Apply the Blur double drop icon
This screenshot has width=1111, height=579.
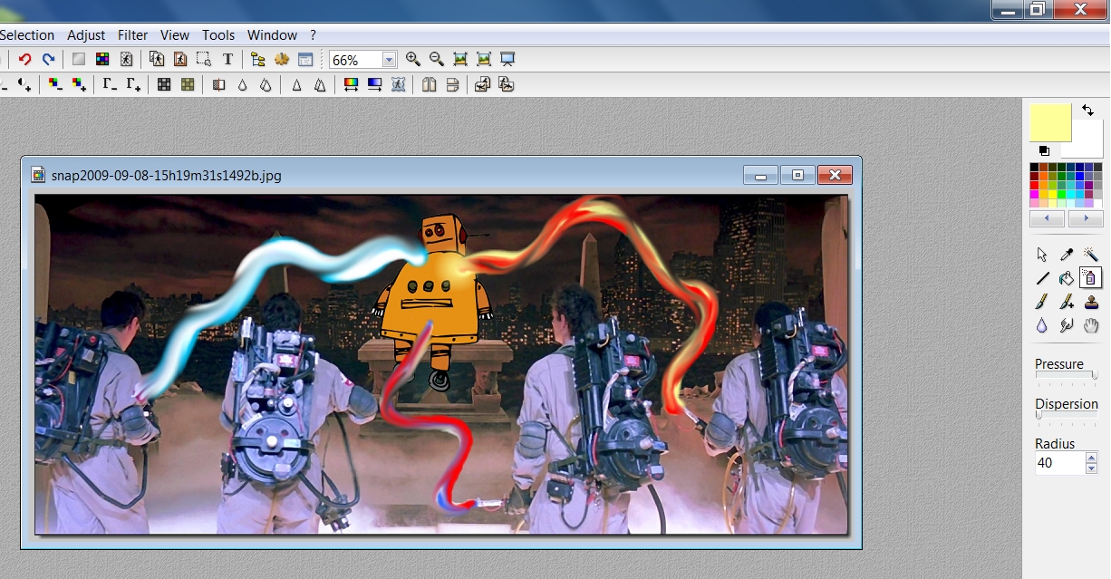[266, 84]
